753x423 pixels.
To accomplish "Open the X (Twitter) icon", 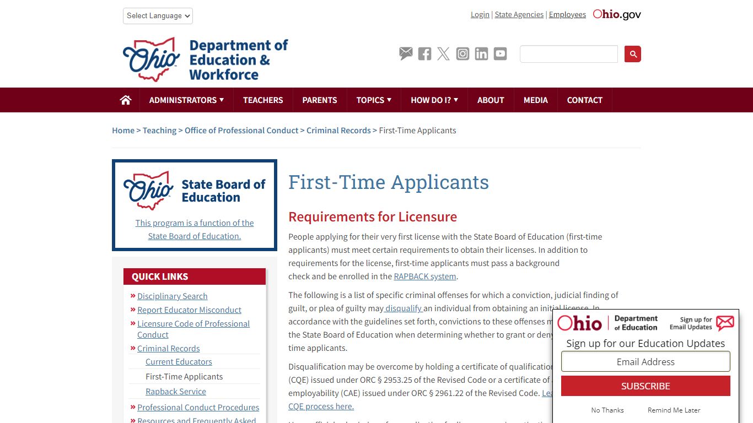I will 444,53.
